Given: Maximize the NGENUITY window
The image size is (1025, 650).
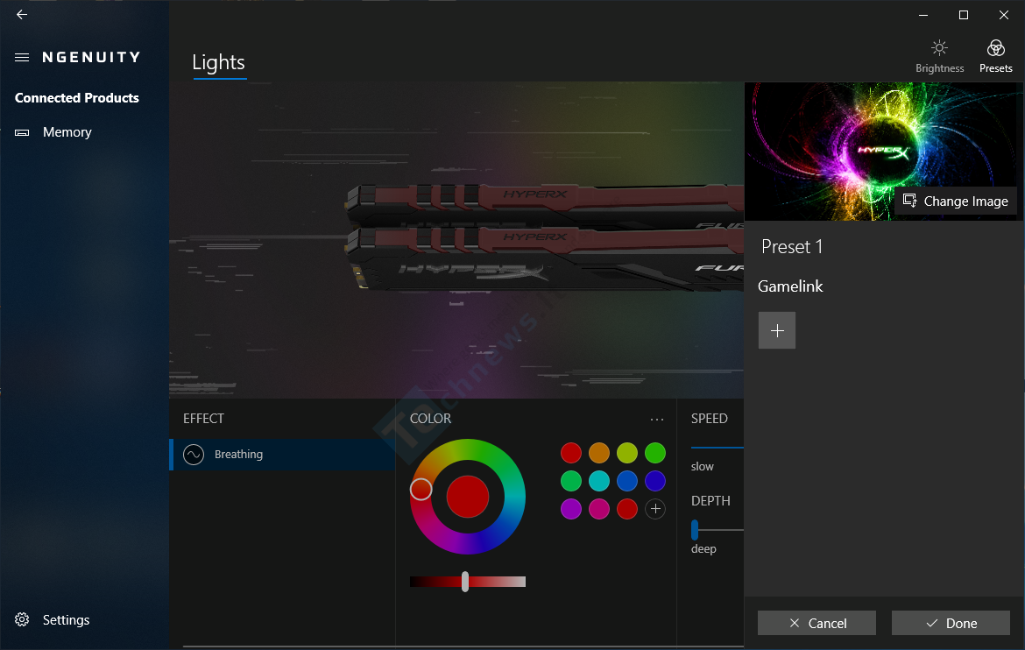Looking at the screenshot, I should click(964, 14).
